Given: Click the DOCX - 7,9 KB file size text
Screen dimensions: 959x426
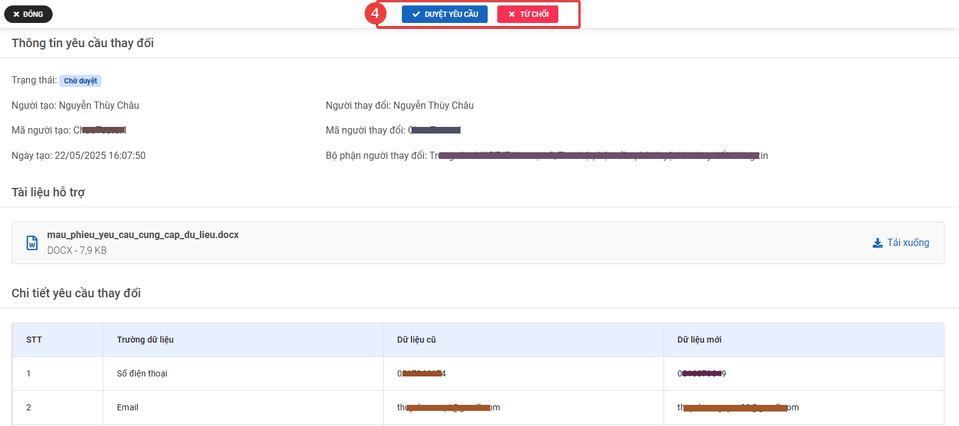Looking at the screenshot, I should click(x=77, y=250).
